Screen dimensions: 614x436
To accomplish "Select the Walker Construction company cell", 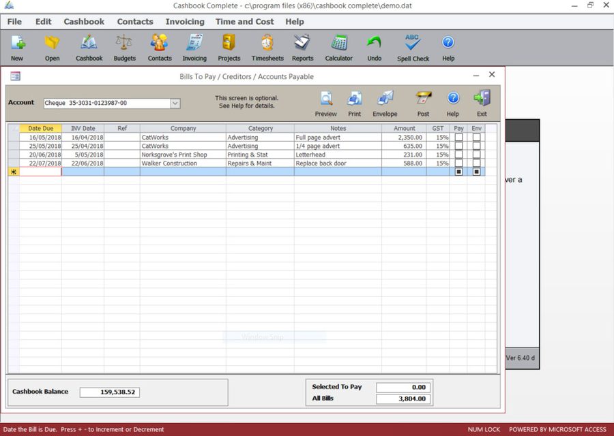I will 183,163.
